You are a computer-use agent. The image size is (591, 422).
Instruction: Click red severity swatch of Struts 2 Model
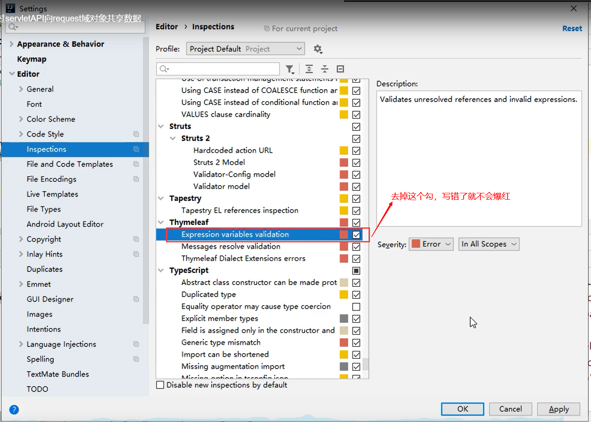(344, 163)
